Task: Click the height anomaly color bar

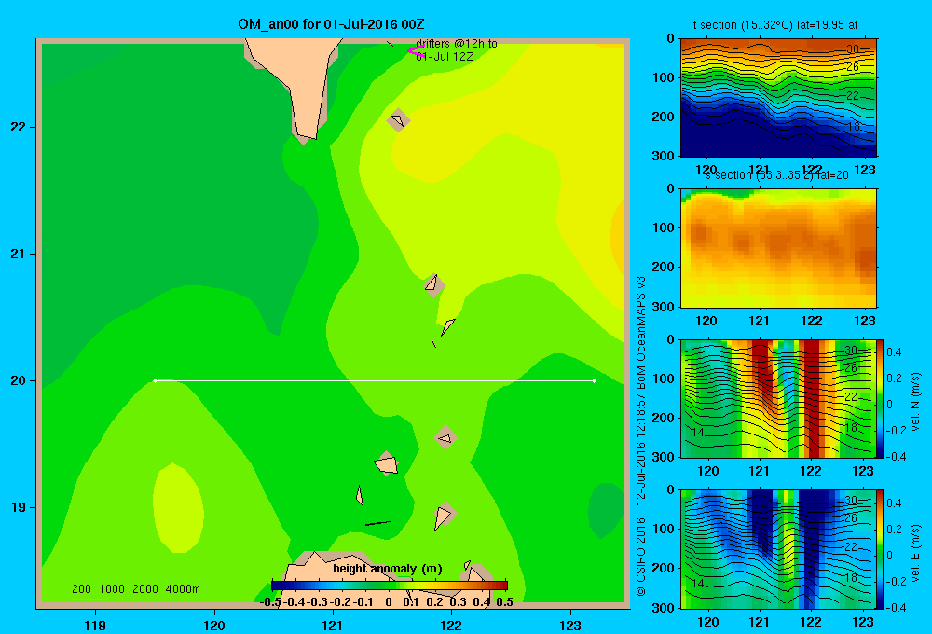Action: click(390, 586)
